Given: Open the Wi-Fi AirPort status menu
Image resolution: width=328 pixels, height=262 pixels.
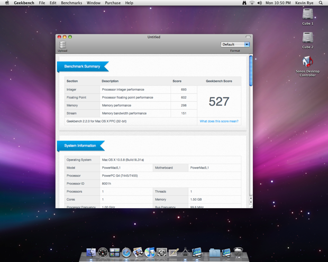Looking at the screenshot, I should (252, 3).
